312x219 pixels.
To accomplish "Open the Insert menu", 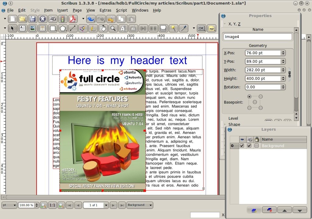I will click(62, 10).
